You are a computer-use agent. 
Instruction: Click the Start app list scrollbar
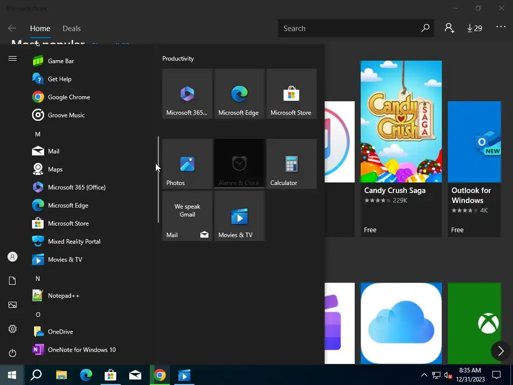coord(158,179)
